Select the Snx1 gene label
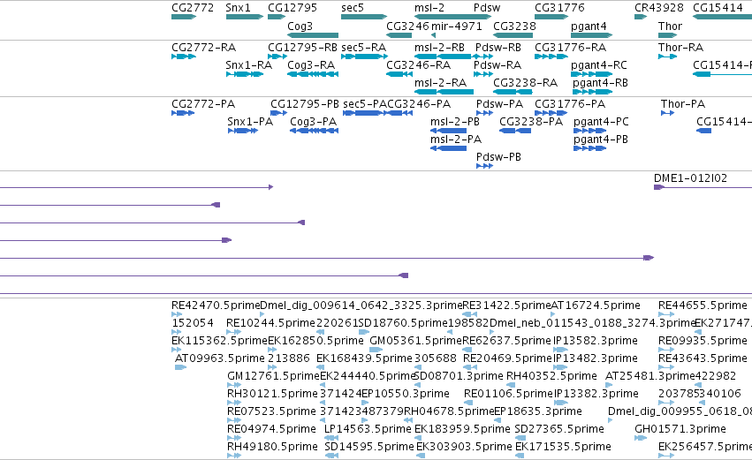This screenshot has width=752, height=460. pyautogui.click(x=239, y=8)
